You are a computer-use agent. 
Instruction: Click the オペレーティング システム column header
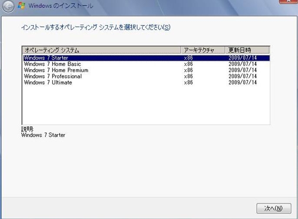[102, 50]
